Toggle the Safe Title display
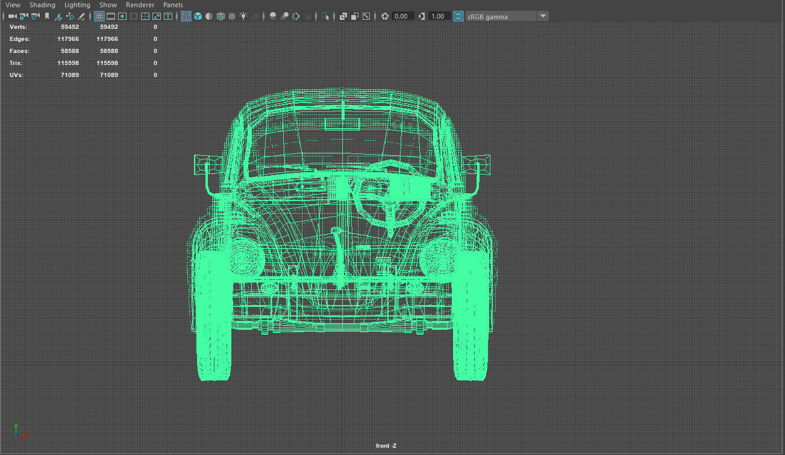The width and height of the screenshot is (785, 455). point(168,16)
